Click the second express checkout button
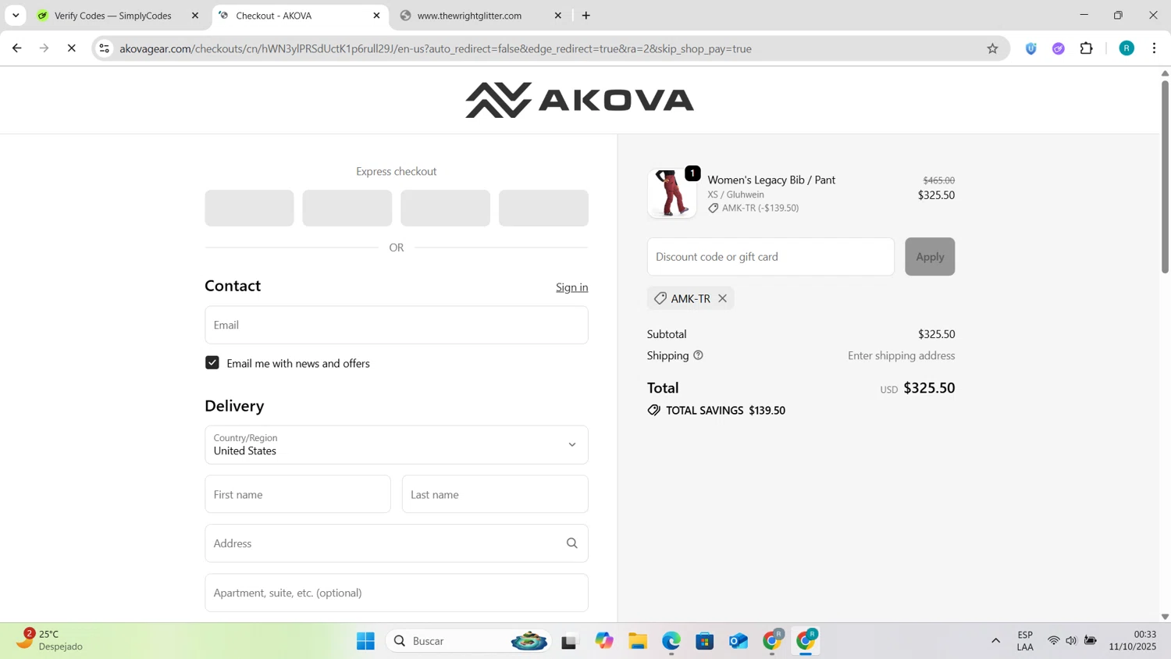 point(347,208)
